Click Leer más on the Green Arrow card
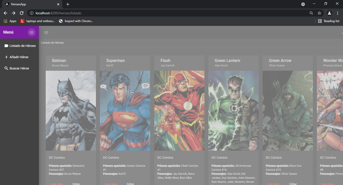 pyautogui.click(x=274, y=184)
